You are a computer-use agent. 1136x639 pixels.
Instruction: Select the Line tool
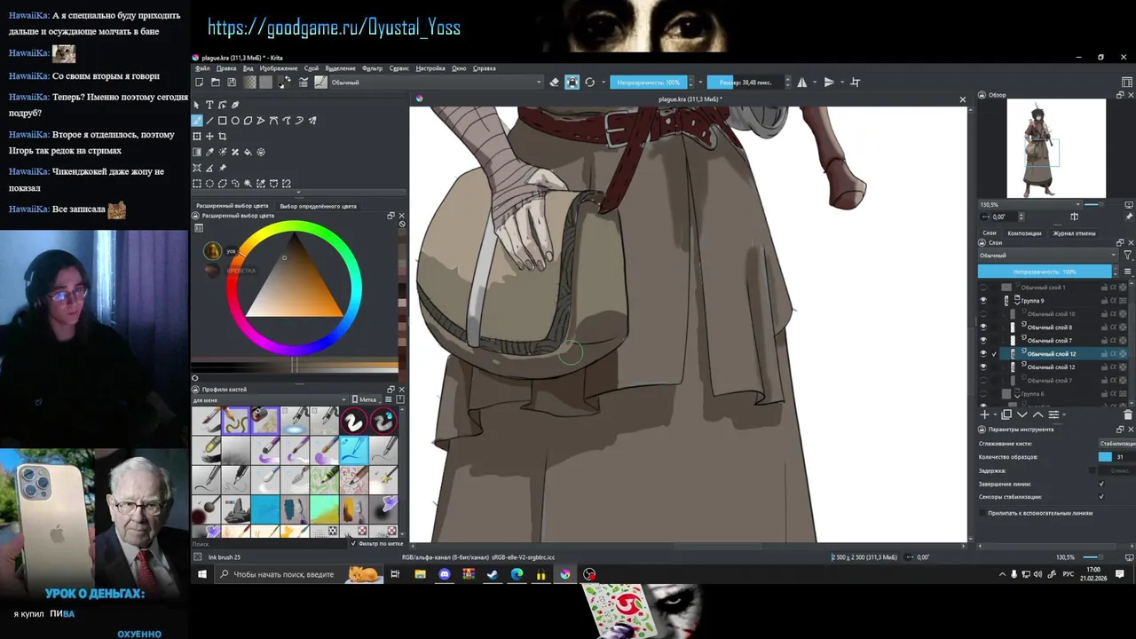tap(209, 121)
